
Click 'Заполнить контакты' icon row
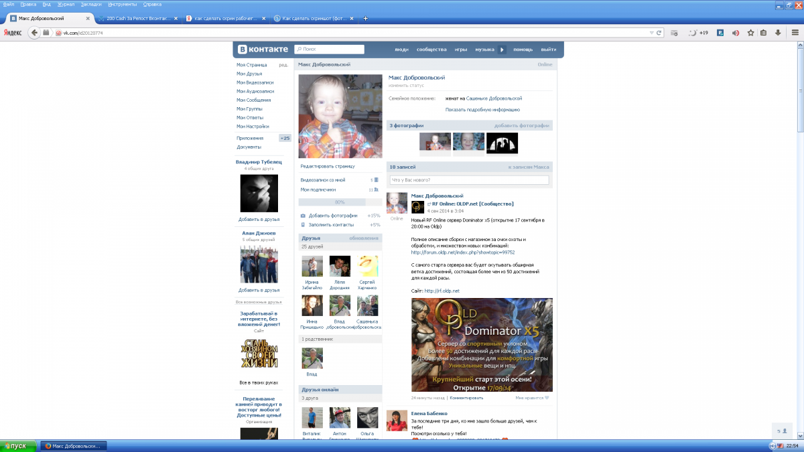(340, 224)
